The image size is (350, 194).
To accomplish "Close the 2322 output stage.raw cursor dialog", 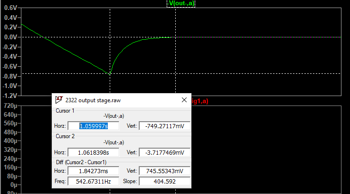I will pyautogui.click(x=184, y=100).
